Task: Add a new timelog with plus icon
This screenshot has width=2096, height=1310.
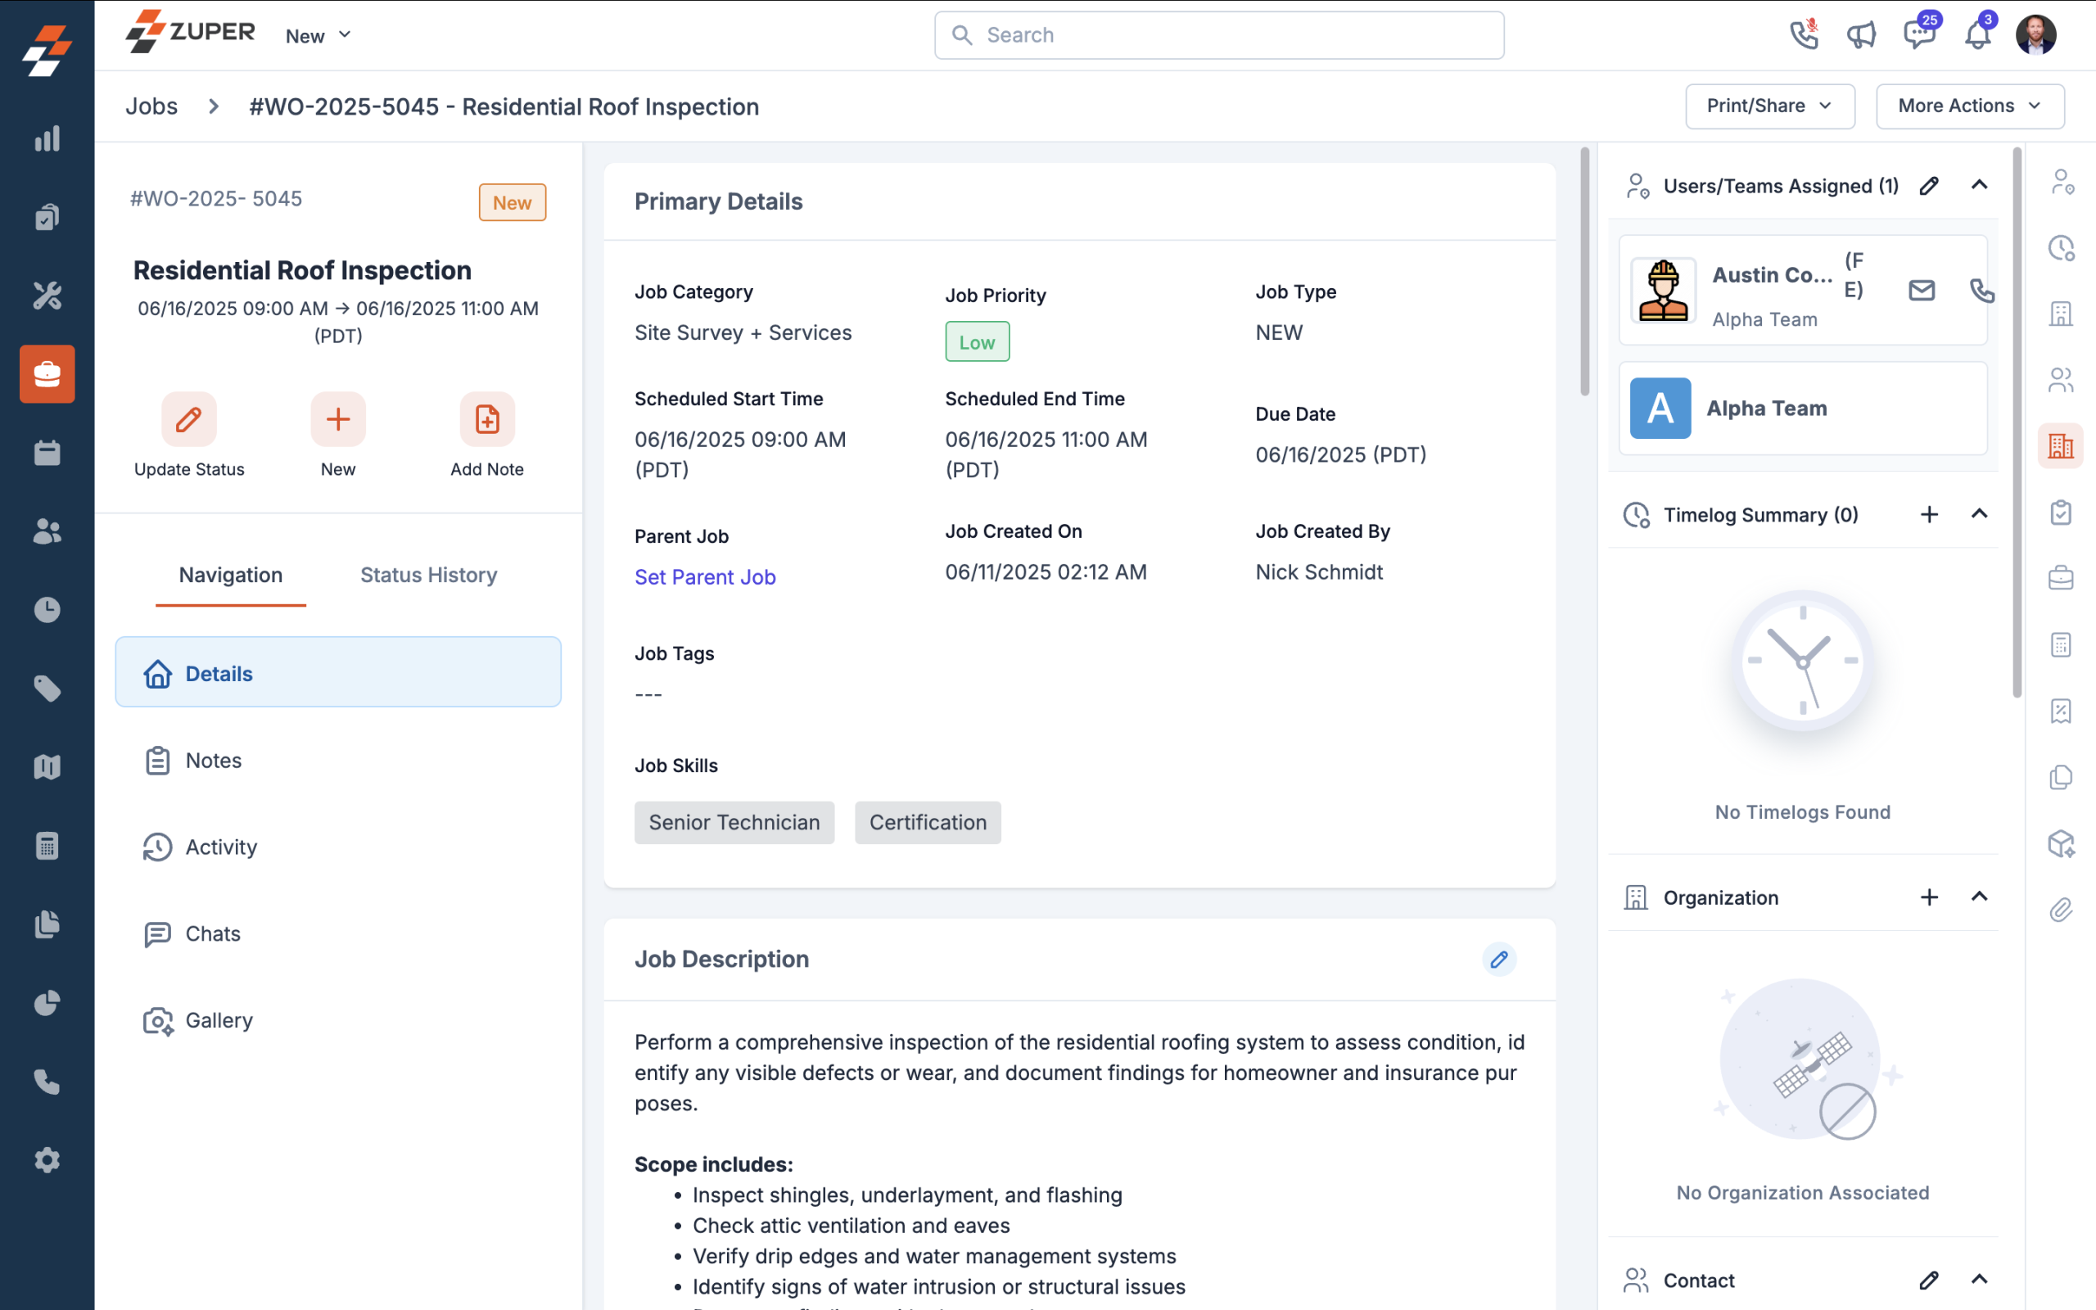Action: pos(1929,515)
